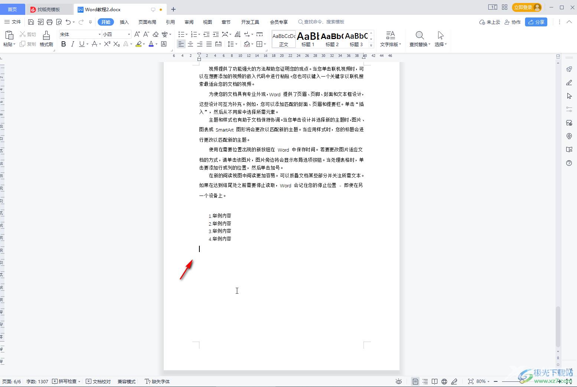Open the Help icon in right sidebar
This screenshot has width=577, height=387.
pyautogui.click(x=569, y=163)
